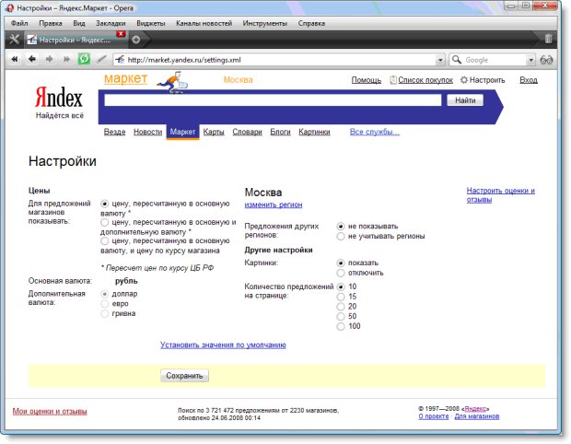
Task: Click the URL address field
Action: [x=280, y=60]
